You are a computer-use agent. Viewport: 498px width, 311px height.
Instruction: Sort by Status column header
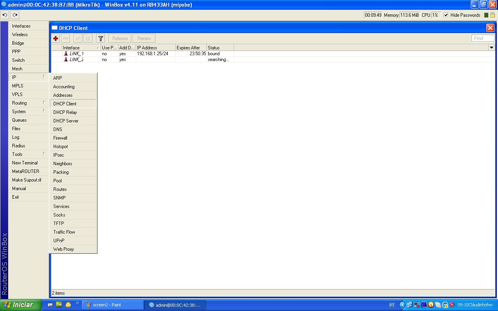[x=220, y=47]
